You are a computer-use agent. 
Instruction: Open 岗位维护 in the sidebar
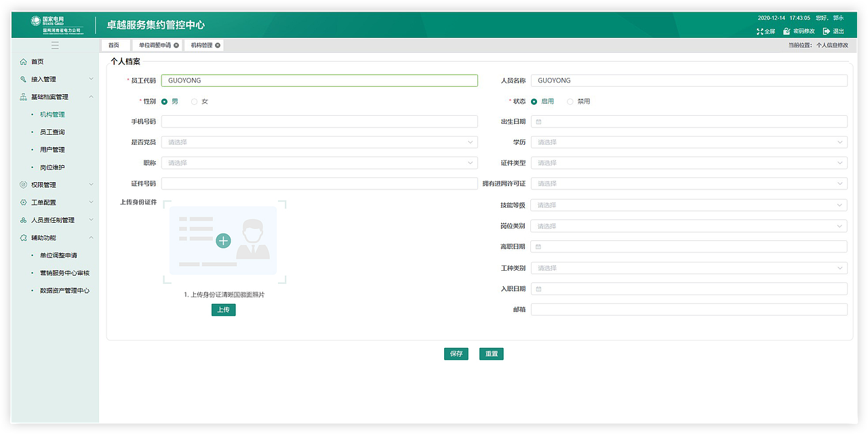(x=52, y=167)
